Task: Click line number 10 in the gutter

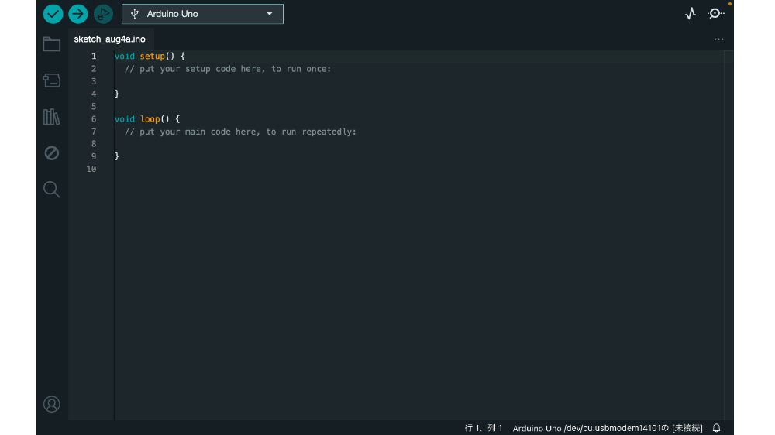Action: click(91, 169)
